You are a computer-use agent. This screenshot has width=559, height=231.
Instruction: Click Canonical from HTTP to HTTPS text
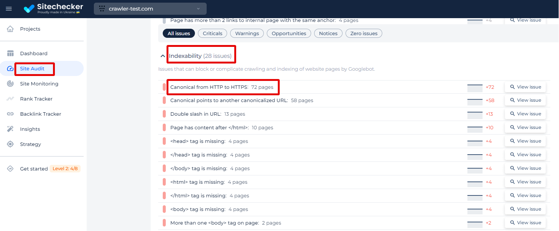coord(209,87)
